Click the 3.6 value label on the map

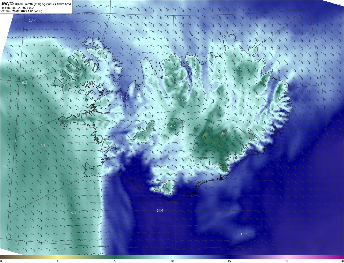click(x=64, y=123)
